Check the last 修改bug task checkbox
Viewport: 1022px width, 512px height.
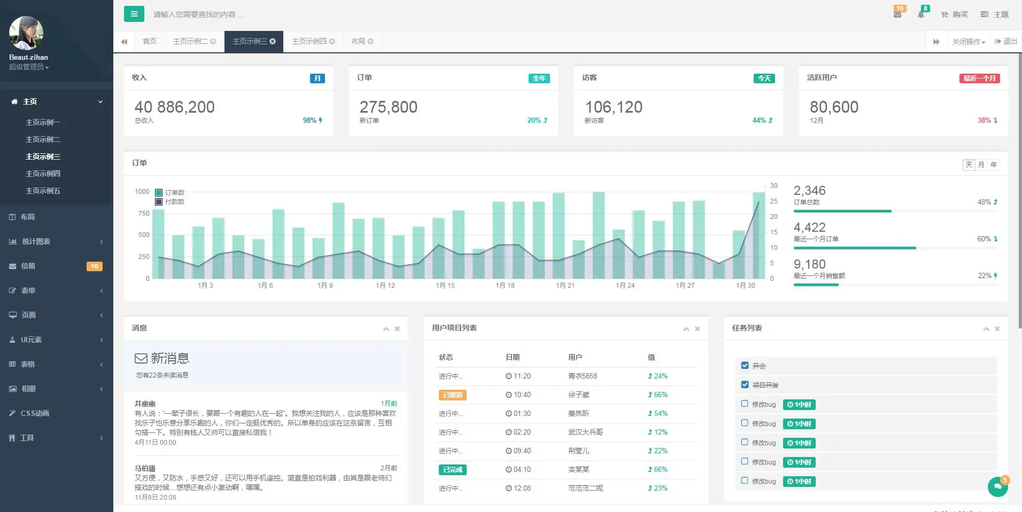click(745, 481)
